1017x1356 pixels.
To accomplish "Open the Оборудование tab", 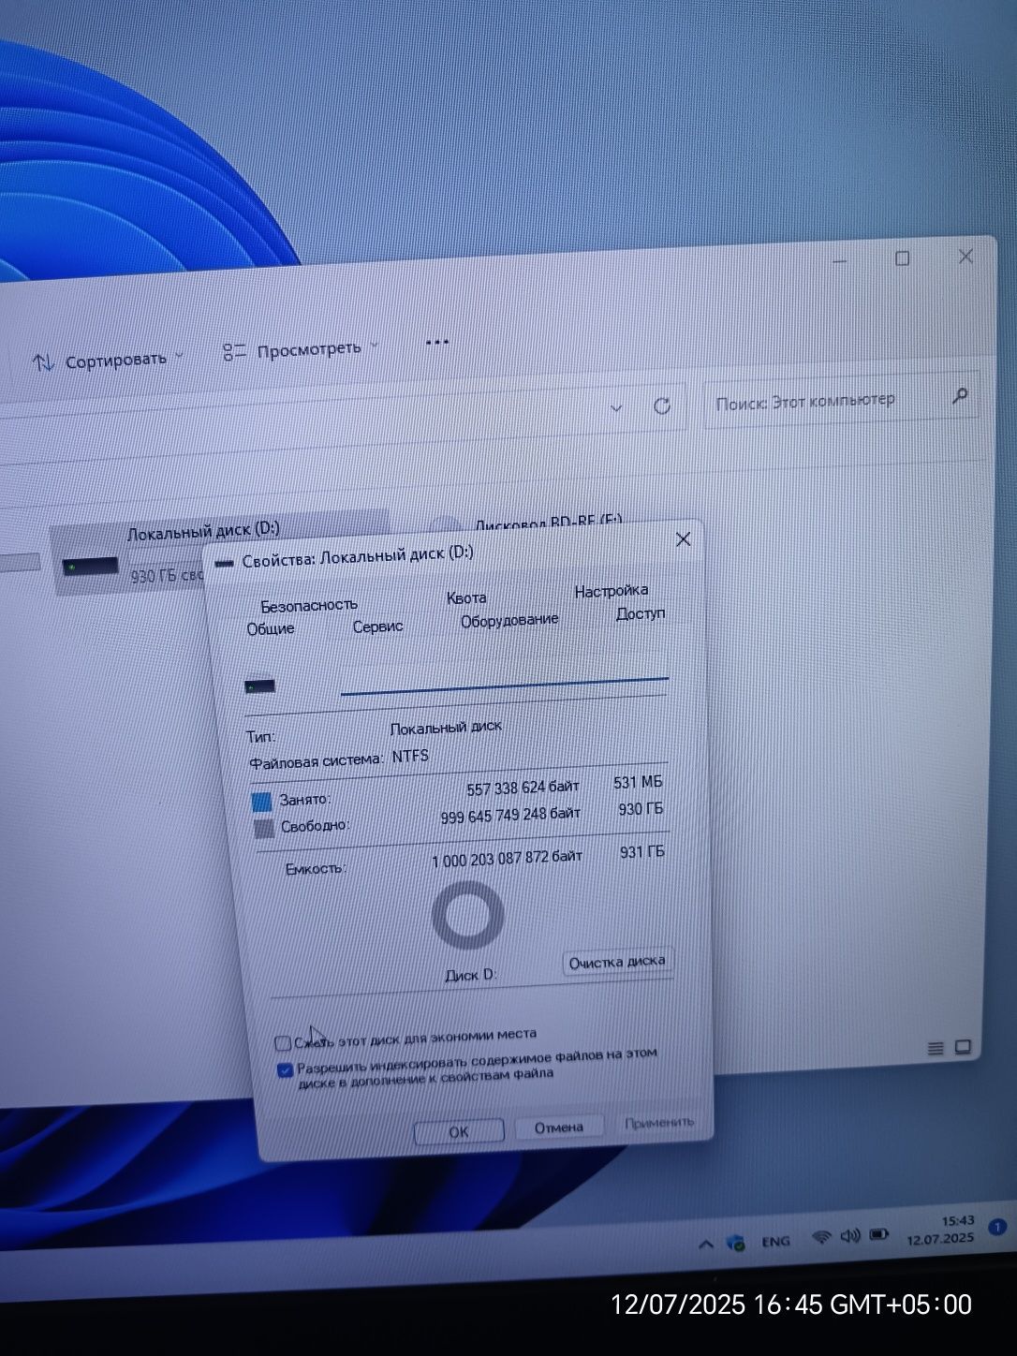I will tap(509, 620).
